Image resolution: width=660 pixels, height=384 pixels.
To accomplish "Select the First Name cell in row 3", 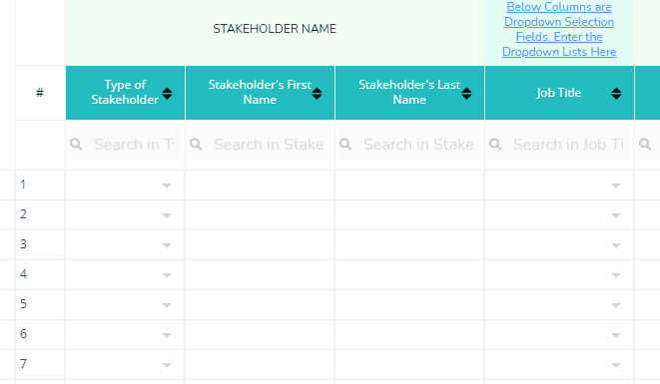I will [x=261, y=244].
